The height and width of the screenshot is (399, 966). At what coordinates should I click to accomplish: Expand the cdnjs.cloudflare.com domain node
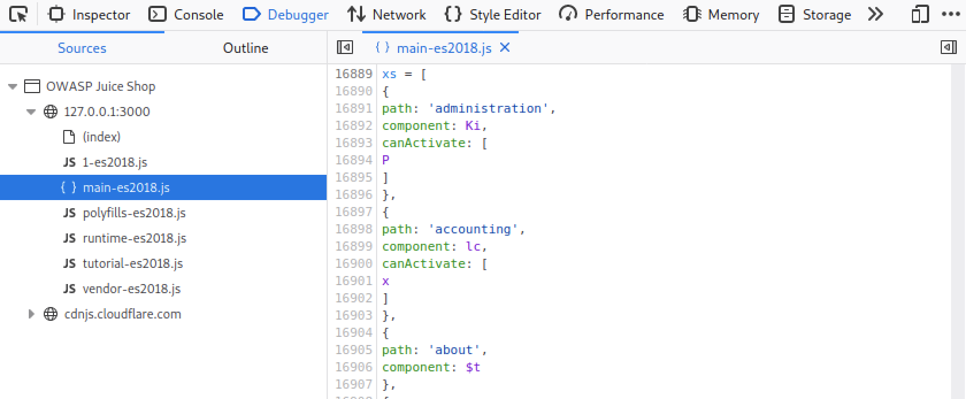tap(31, 314)
